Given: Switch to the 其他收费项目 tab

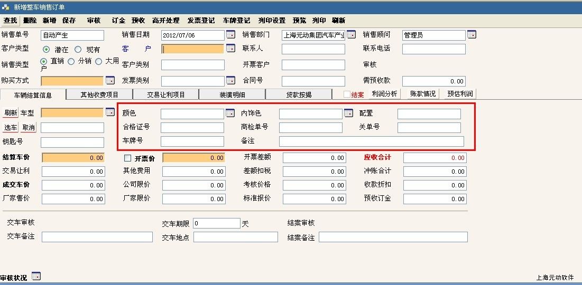Looking at the screenshot, I should click(x=99, y=95).
